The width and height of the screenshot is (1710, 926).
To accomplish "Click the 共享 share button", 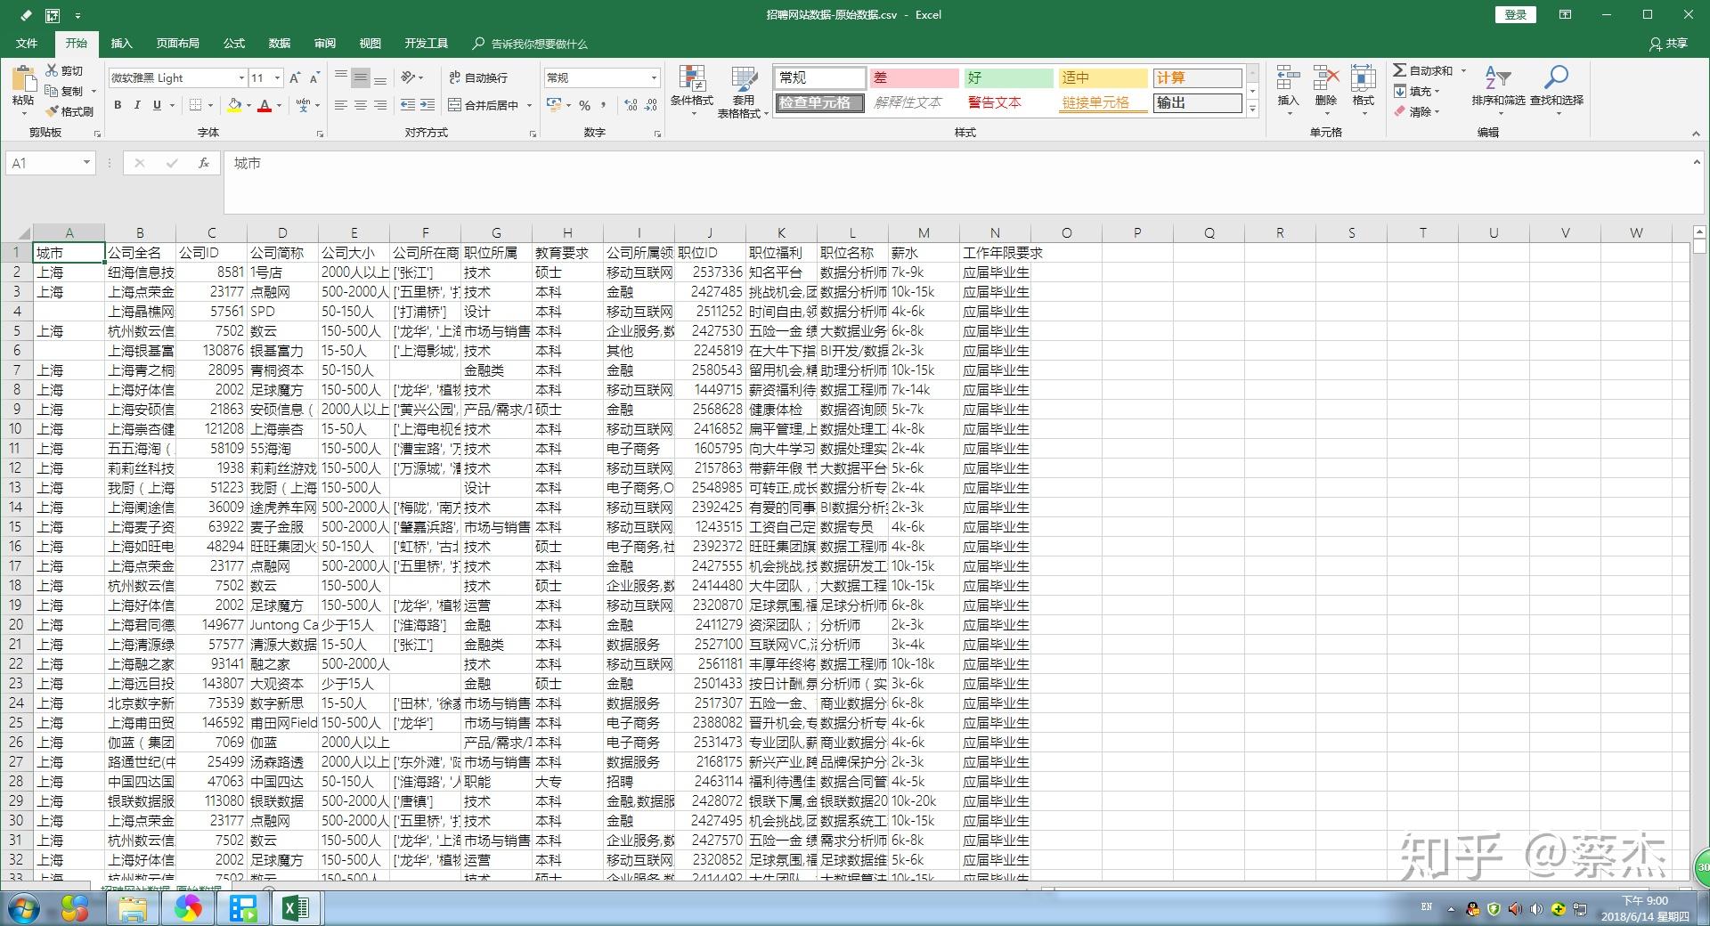I will (1667, 44).
